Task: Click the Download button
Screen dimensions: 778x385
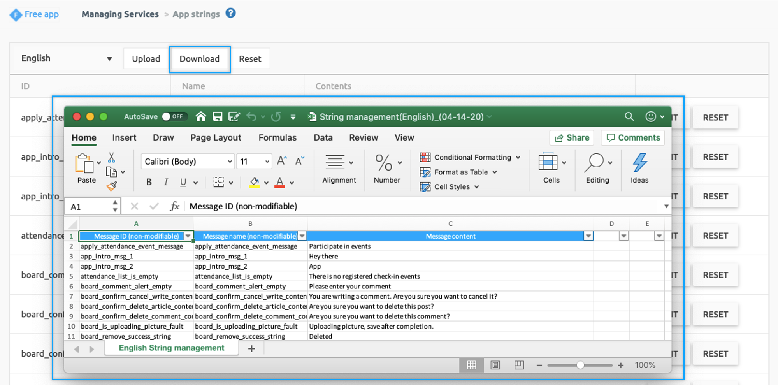Action: coord(200,59)
